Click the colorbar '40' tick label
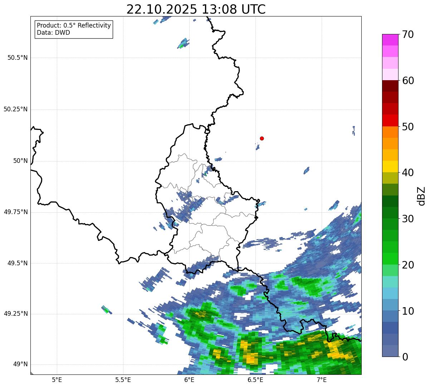The width and height of the screenshot is (430, 387). pyautogui.click(x=408, y=173)
